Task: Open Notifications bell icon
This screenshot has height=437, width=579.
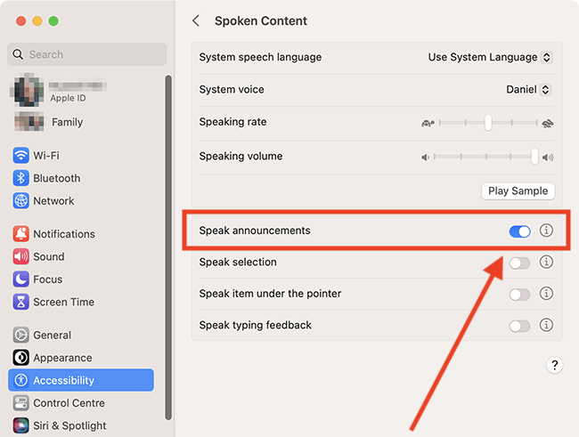Action: click(21, 234)
